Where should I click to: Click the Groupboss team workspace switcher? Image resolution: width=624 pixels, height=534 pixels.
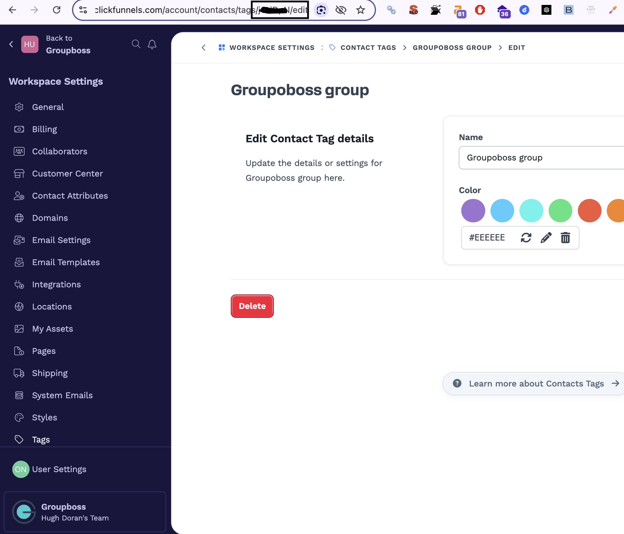pos(85,512)
